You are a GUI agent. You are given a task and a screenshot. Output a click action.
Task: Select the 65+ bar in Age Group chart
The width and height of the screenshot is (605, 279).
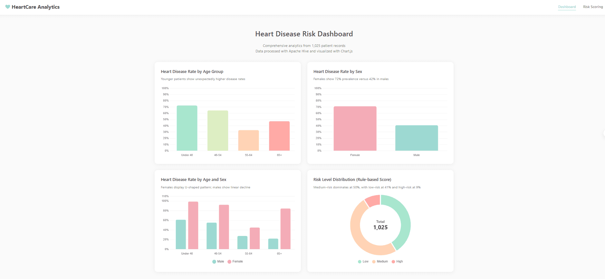279,136
